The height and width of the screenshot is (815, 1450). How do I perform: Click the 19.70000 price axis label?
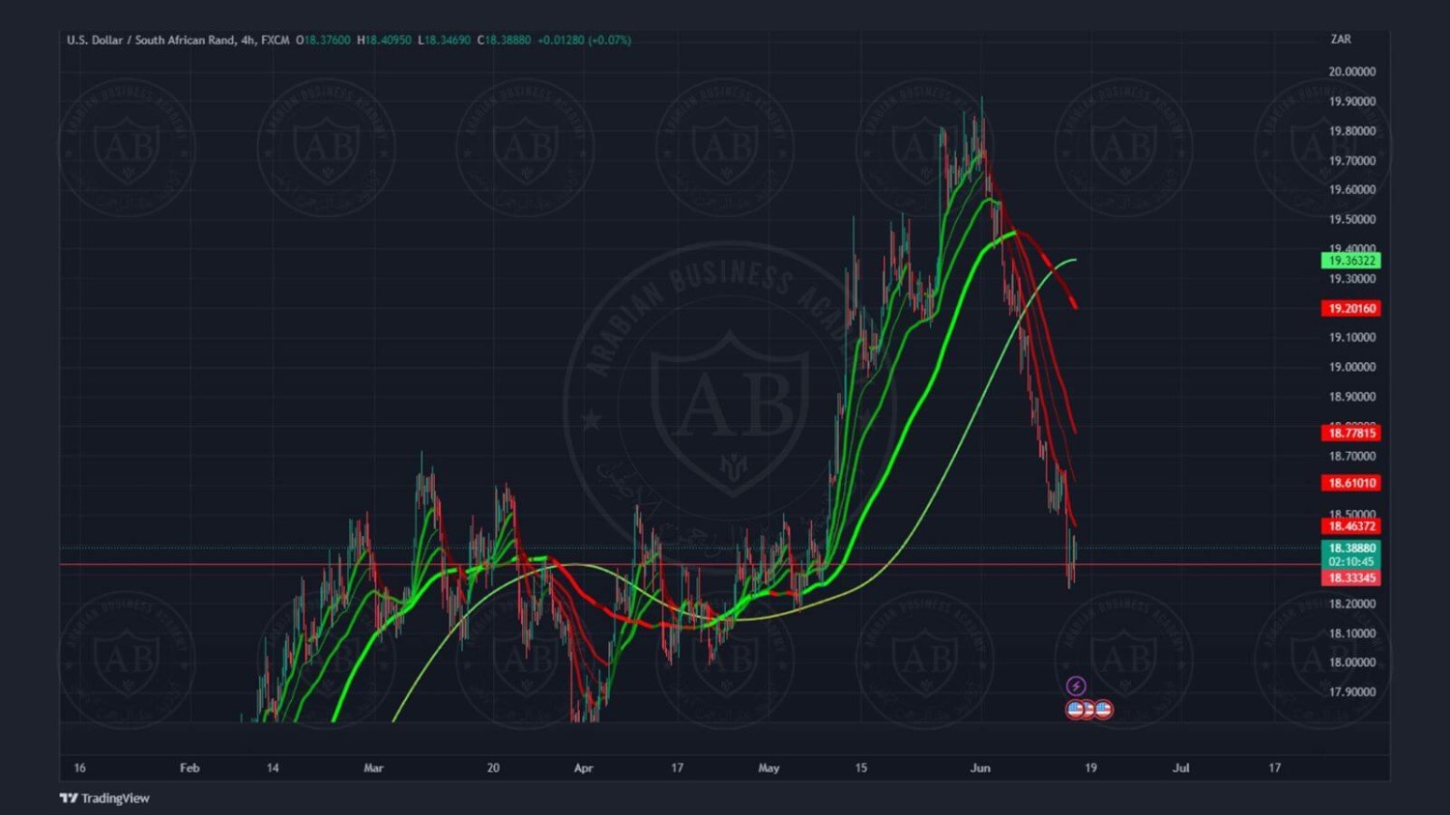pyautogui.click(x=1352, y=161)
